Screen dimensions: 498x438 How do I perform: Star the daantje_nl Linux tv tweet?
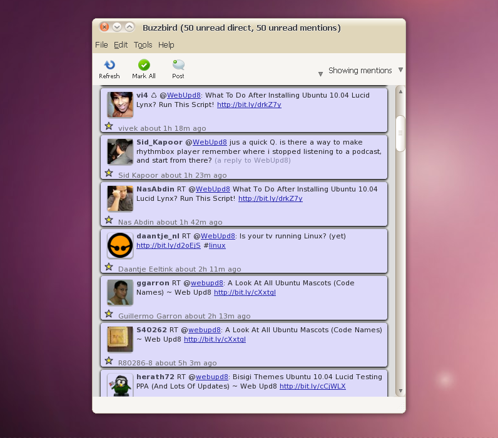109,267
